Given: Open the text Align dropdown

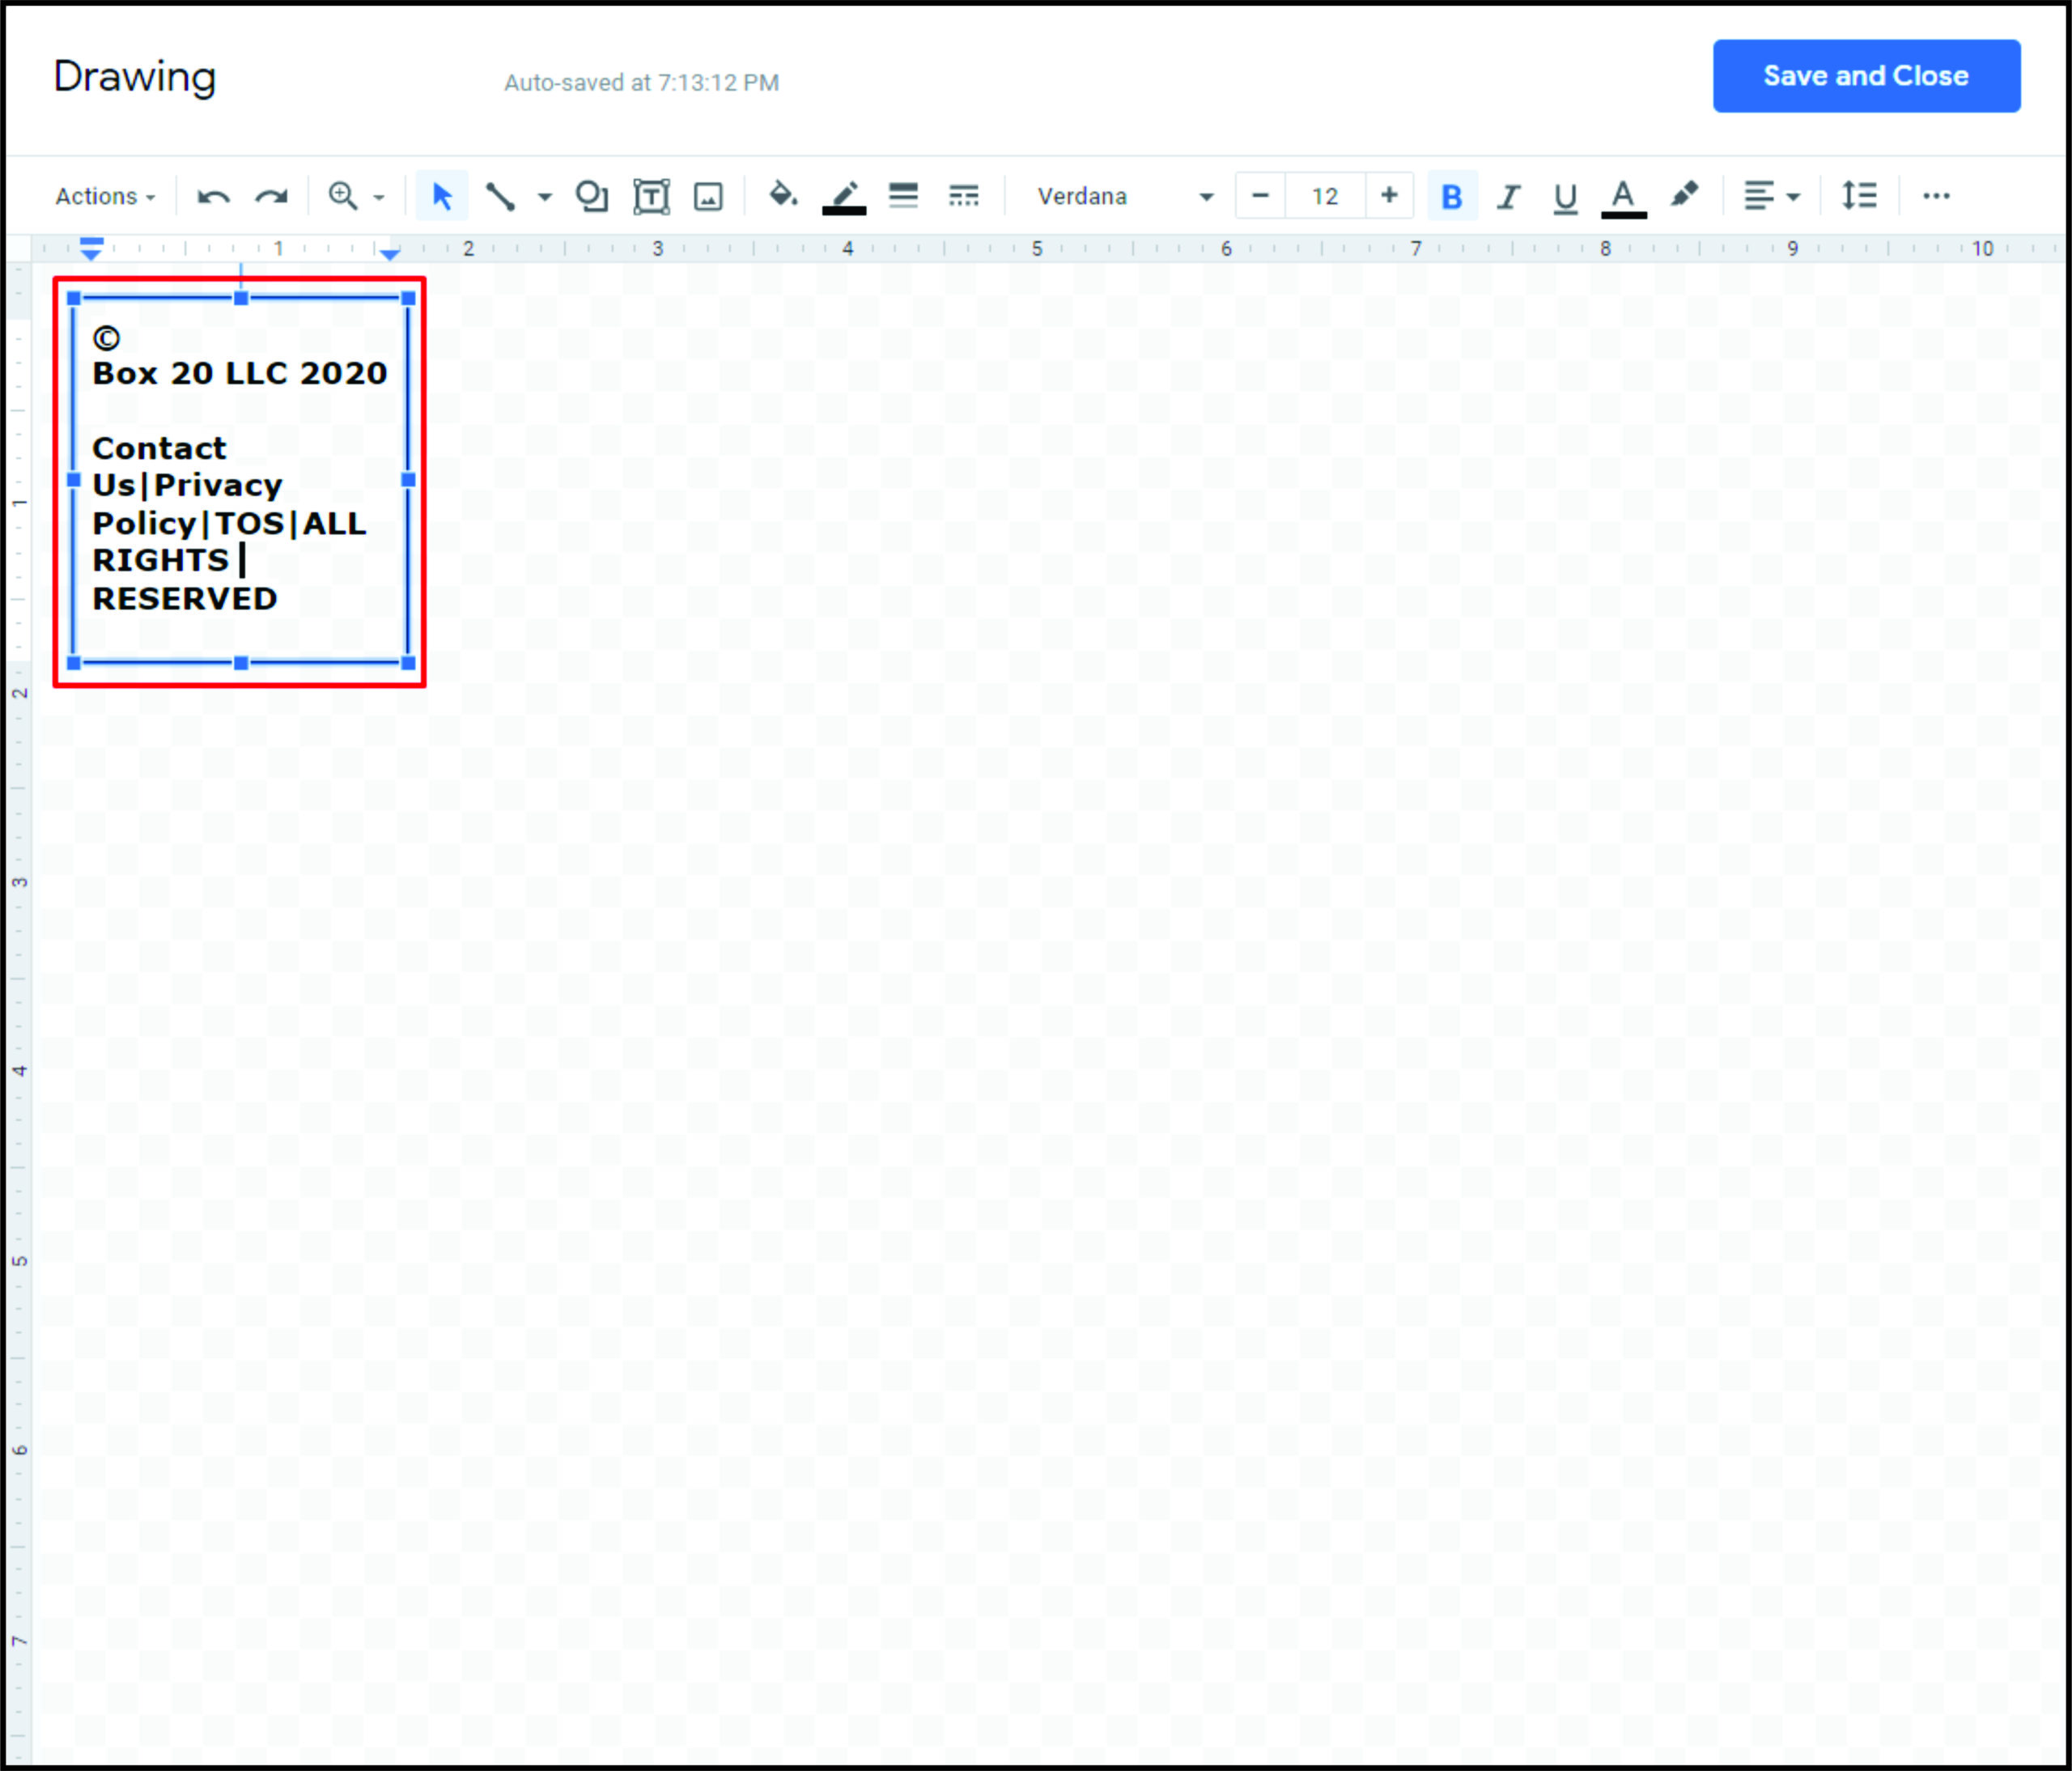Looking at the screenshot, I should coord(1771,196).
